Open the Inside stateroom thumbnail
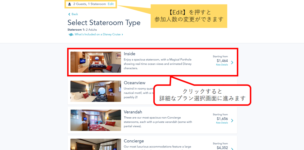Screen dimensions: 304x150 pyautogui.click(x=96, y=62)
